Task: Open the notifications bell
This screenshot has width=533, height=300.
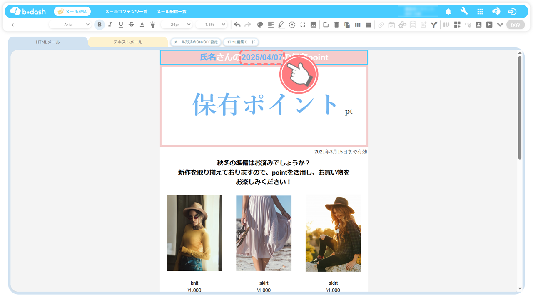Action: point(448,12)
